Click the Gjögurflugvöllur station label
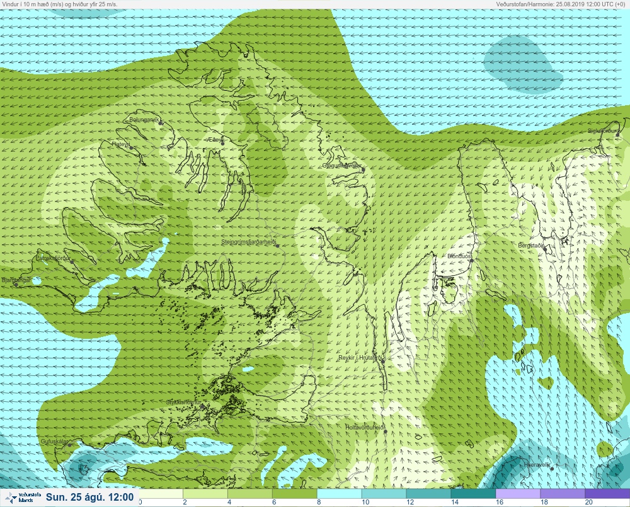Screen dimensions: 630x507 342,166
